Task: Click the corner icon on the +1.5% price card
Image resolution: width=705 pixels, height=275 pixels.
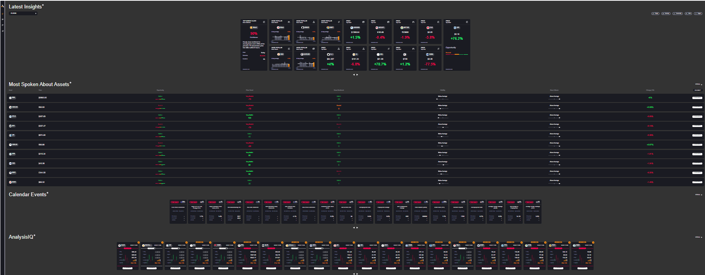Action: point(363,22)
